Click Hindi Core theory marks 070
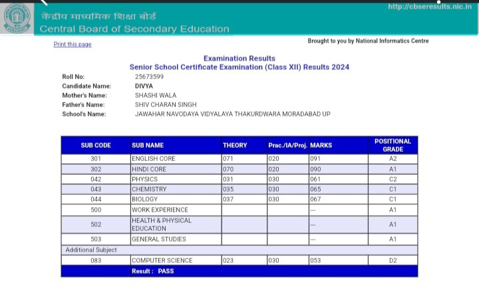This screenshot has width=479, height=302. pyautogui.click(x=228, y=169)
